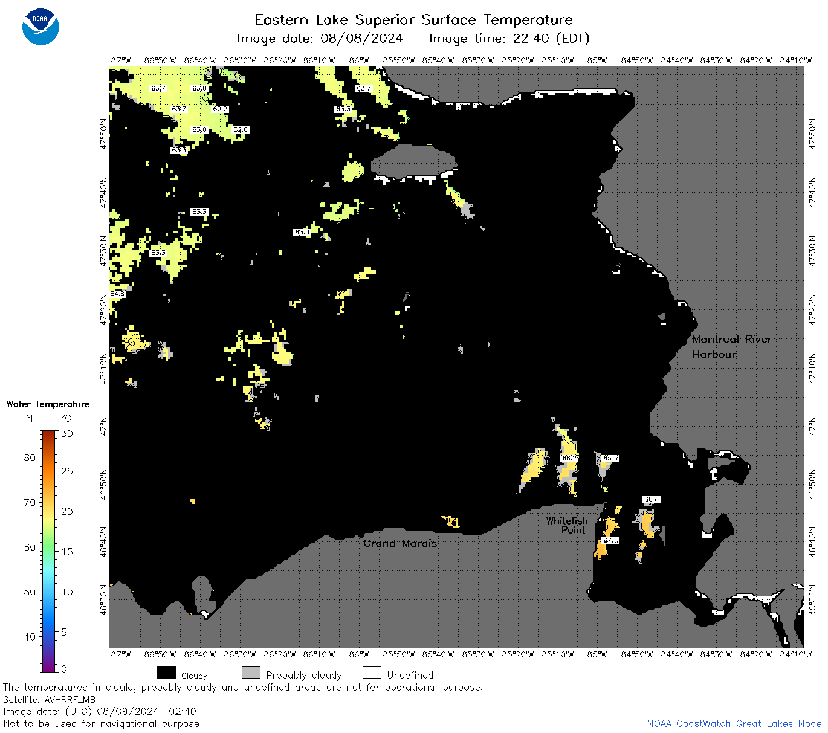Click the 80 tick on the Fahrenheit scale

pyautogui.click(x=30, y=457)
